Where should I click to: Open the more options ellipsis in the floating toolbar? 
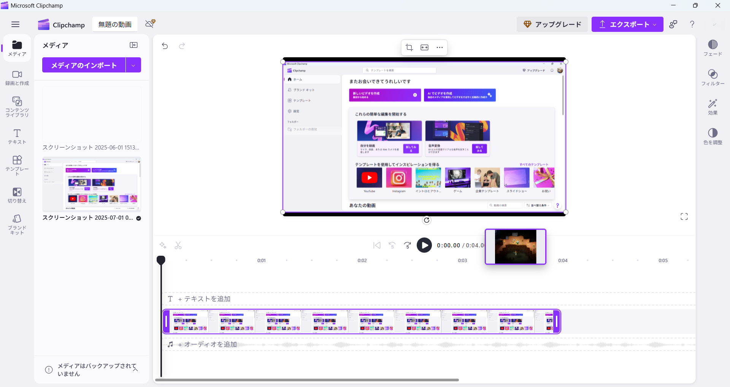point(440,47)
